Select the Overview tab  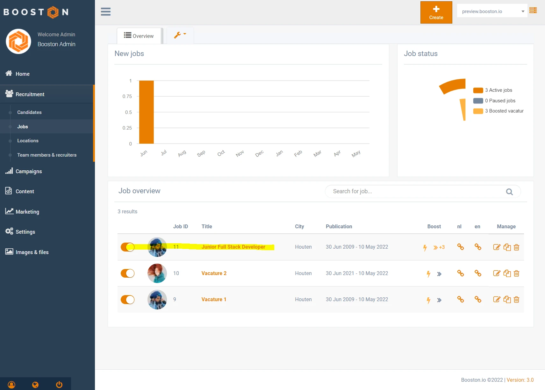click(x=139, y=36)
